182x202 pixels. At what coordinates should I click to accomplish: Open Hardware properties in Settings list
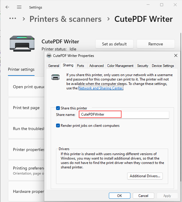click(x=26, y=191)
